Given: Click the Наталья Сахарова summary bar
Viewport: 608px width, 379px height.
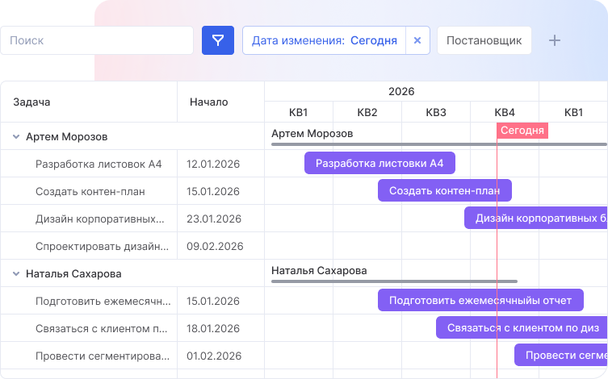Looking at the screenshot, I should 394,281.
